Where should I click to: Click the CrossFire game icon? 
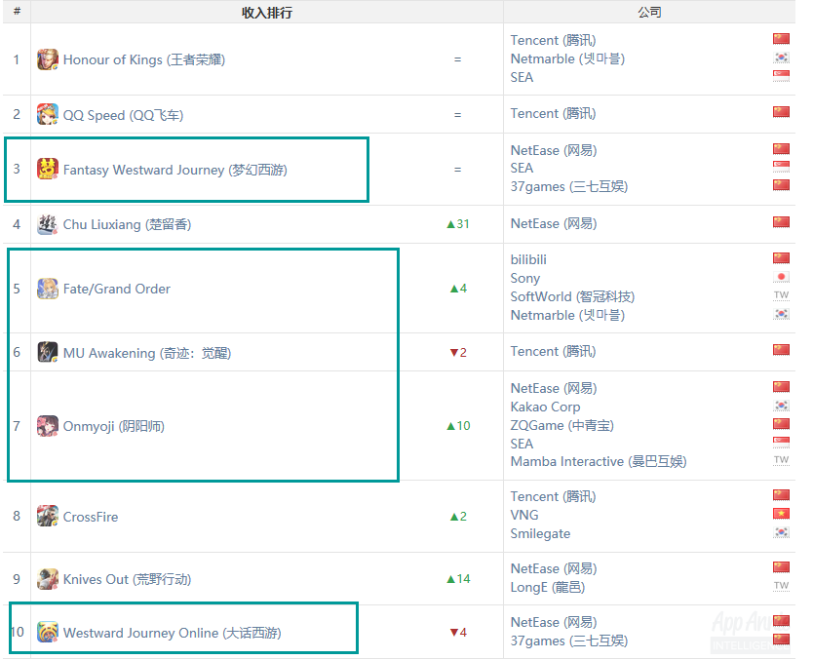click(48, 517)
